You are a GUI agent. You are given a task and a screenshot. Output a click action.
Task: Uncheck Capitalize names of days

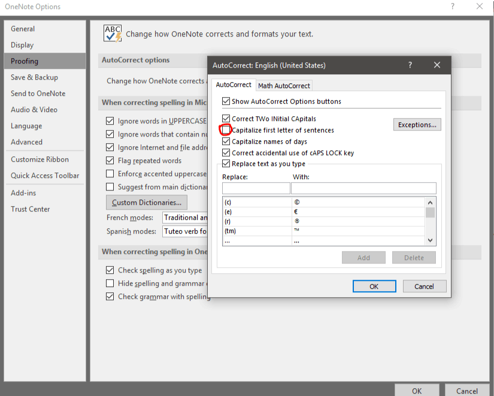point(226,141)
